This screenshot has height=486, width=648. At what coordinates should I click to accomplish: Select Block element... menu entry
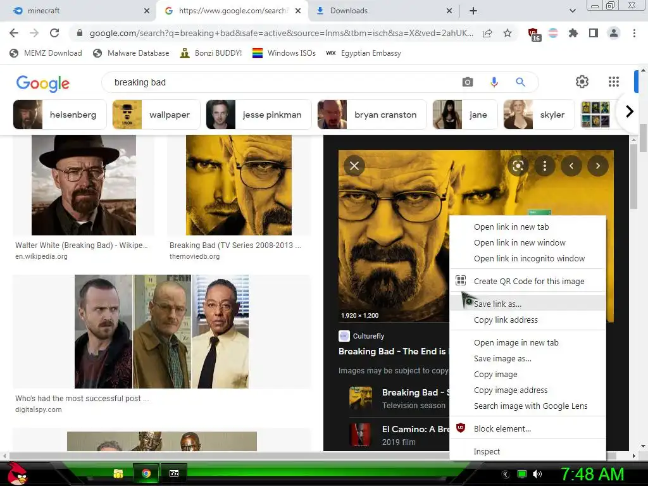tap(527, 428)
